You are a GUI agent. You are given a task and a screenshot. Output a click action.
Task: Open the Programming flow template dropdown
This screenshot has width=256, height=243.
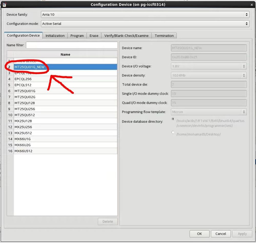point(209,112)
